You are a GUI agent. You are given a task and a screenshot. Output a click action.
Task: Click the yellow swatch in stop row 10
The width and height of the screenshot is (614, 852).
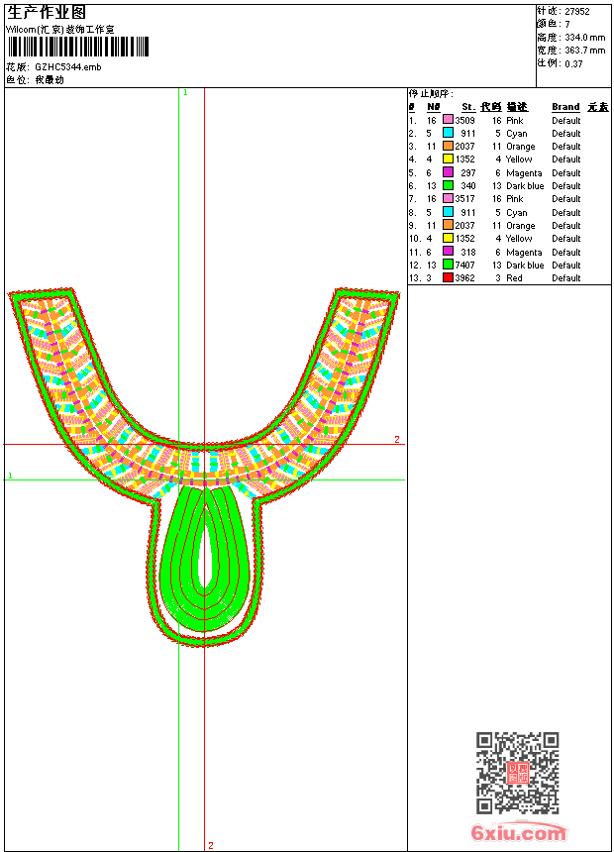pos(448,238)
